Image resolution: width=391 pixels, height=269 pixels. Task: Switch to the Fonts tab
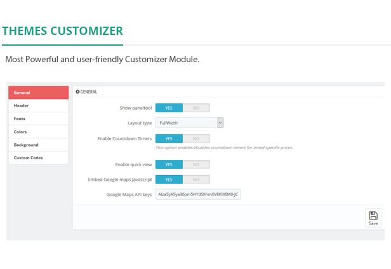pyautogui.click(x=38, y=119)
